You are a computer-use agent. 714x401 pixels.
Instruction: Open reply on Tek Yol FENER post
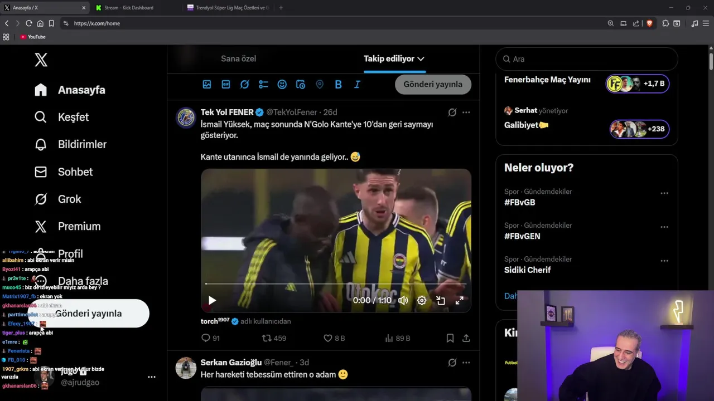point(210,338)
